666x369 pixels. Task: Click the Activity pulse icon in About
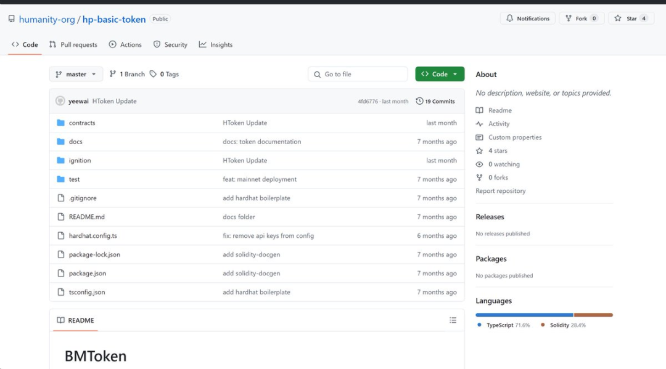click(480, 124)
